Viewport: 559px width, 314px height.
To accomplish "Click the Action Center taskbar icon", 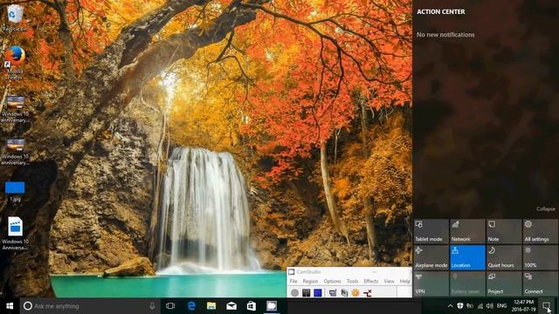I will click(x=546, y=306).
